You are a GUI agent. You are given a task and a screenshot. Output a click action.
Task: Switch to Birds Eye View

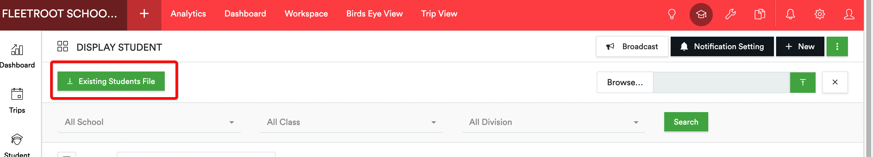(374, 14)
